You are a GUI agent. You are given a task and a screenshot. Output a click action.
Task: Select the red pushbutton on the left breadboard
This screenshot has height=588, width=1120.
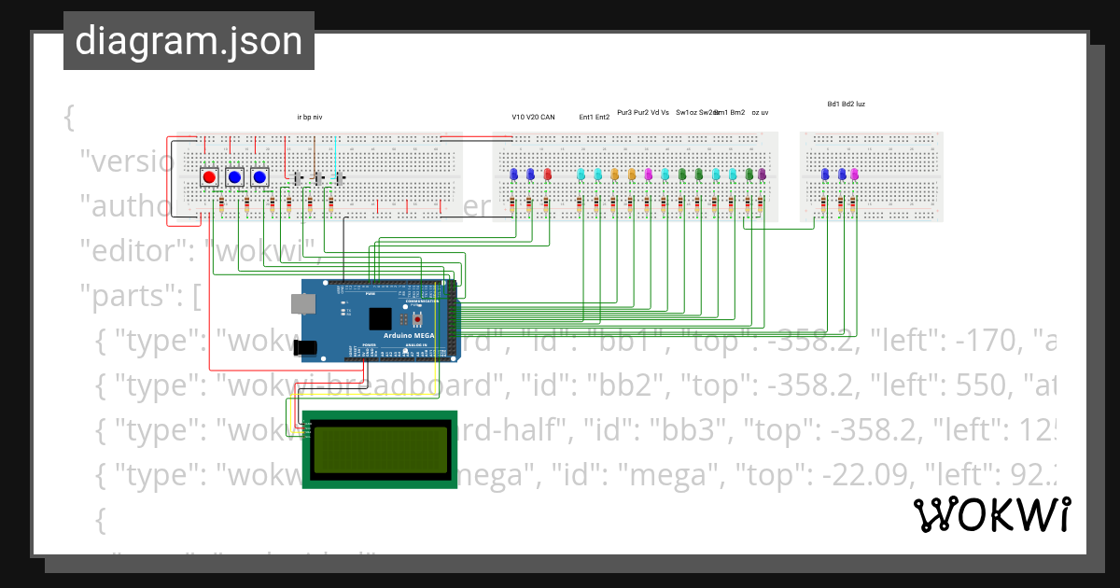(209, 176)
